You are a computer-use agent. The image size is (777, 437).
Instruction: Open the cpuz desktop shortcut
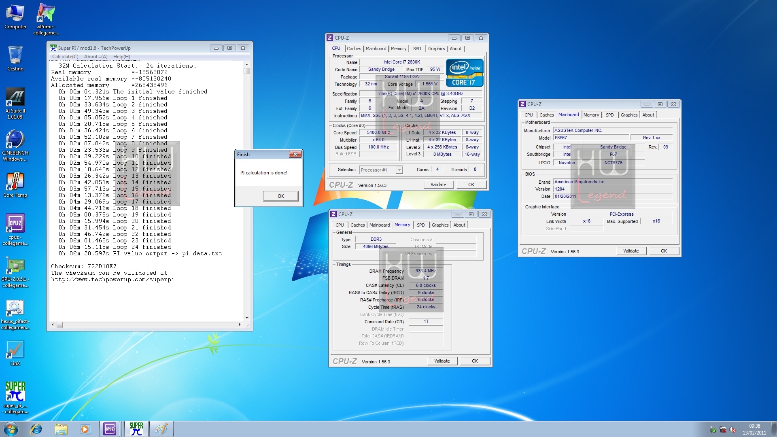(x=15, y=230)
